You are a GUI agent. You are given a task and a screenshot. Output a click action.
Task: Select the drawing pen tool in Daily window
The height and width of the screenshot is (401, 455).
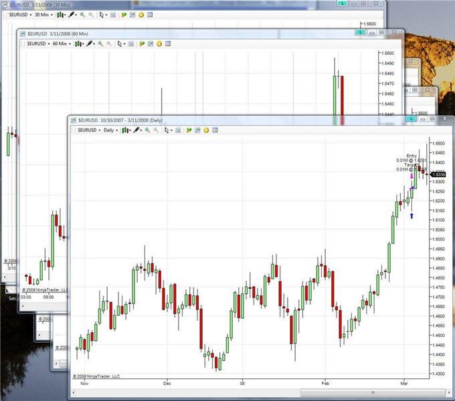(x=136, y=130)
